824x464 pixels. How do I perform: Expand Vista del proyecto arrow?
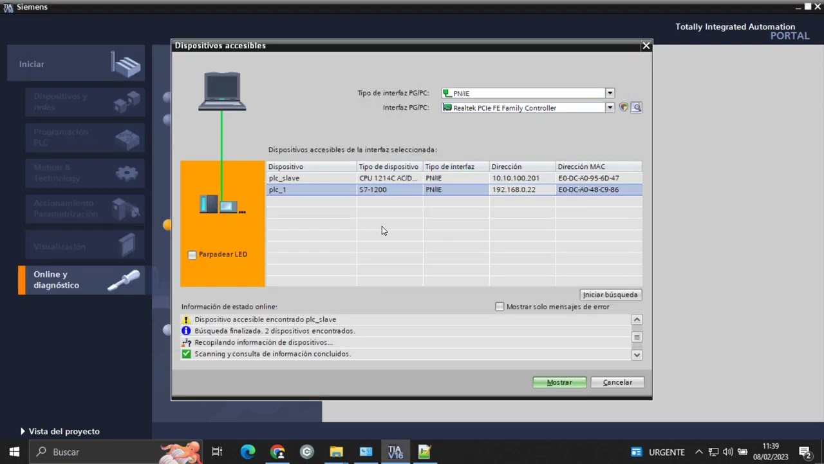click(23, 431)
